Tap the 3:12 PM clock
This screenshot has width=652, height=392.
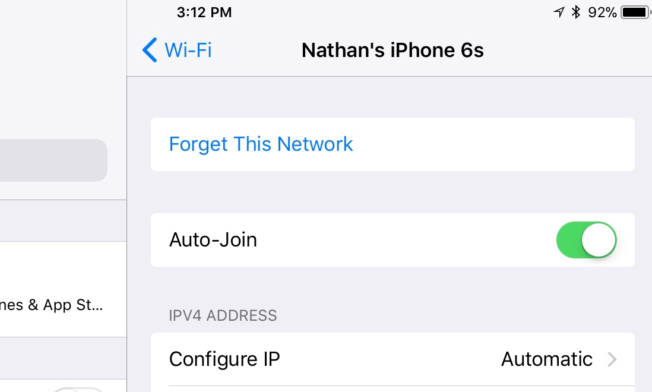click(204, 12)
